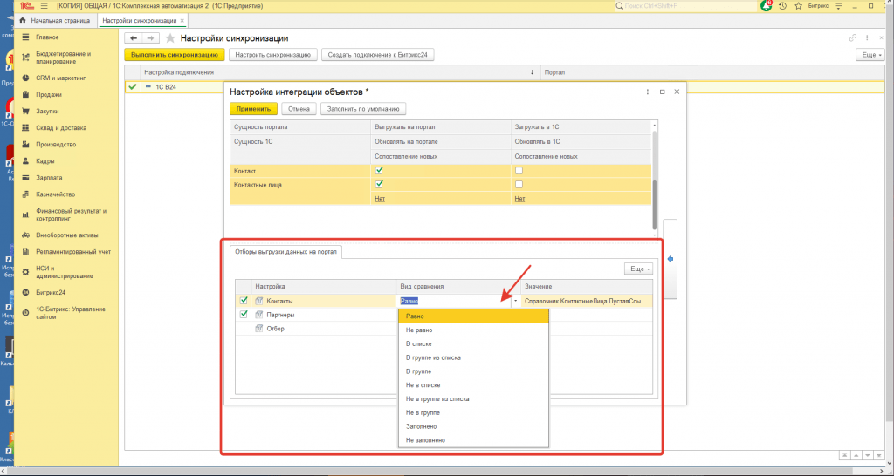Open the comparison type dropdown arrow
Screen dimensions: 894x476
click(515, 301)
